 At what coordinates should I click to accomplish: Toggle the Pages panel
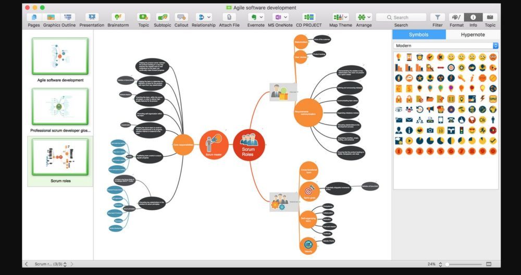click(x=34, y=17)
